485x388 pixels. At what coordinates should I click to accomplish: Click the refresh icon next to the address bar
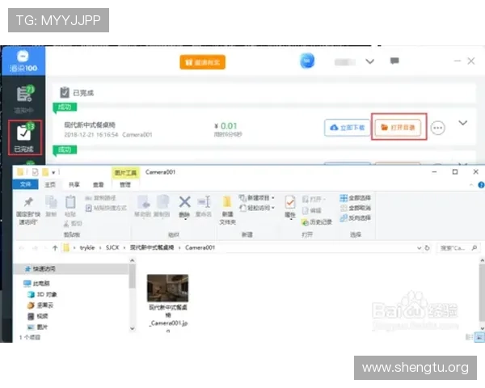tap(427, 248)
